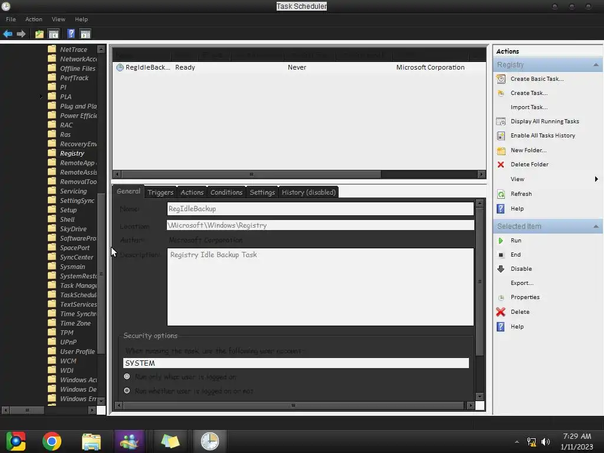Click the Create Task icon
Screen dimensions: 604x453
(501, 93)
